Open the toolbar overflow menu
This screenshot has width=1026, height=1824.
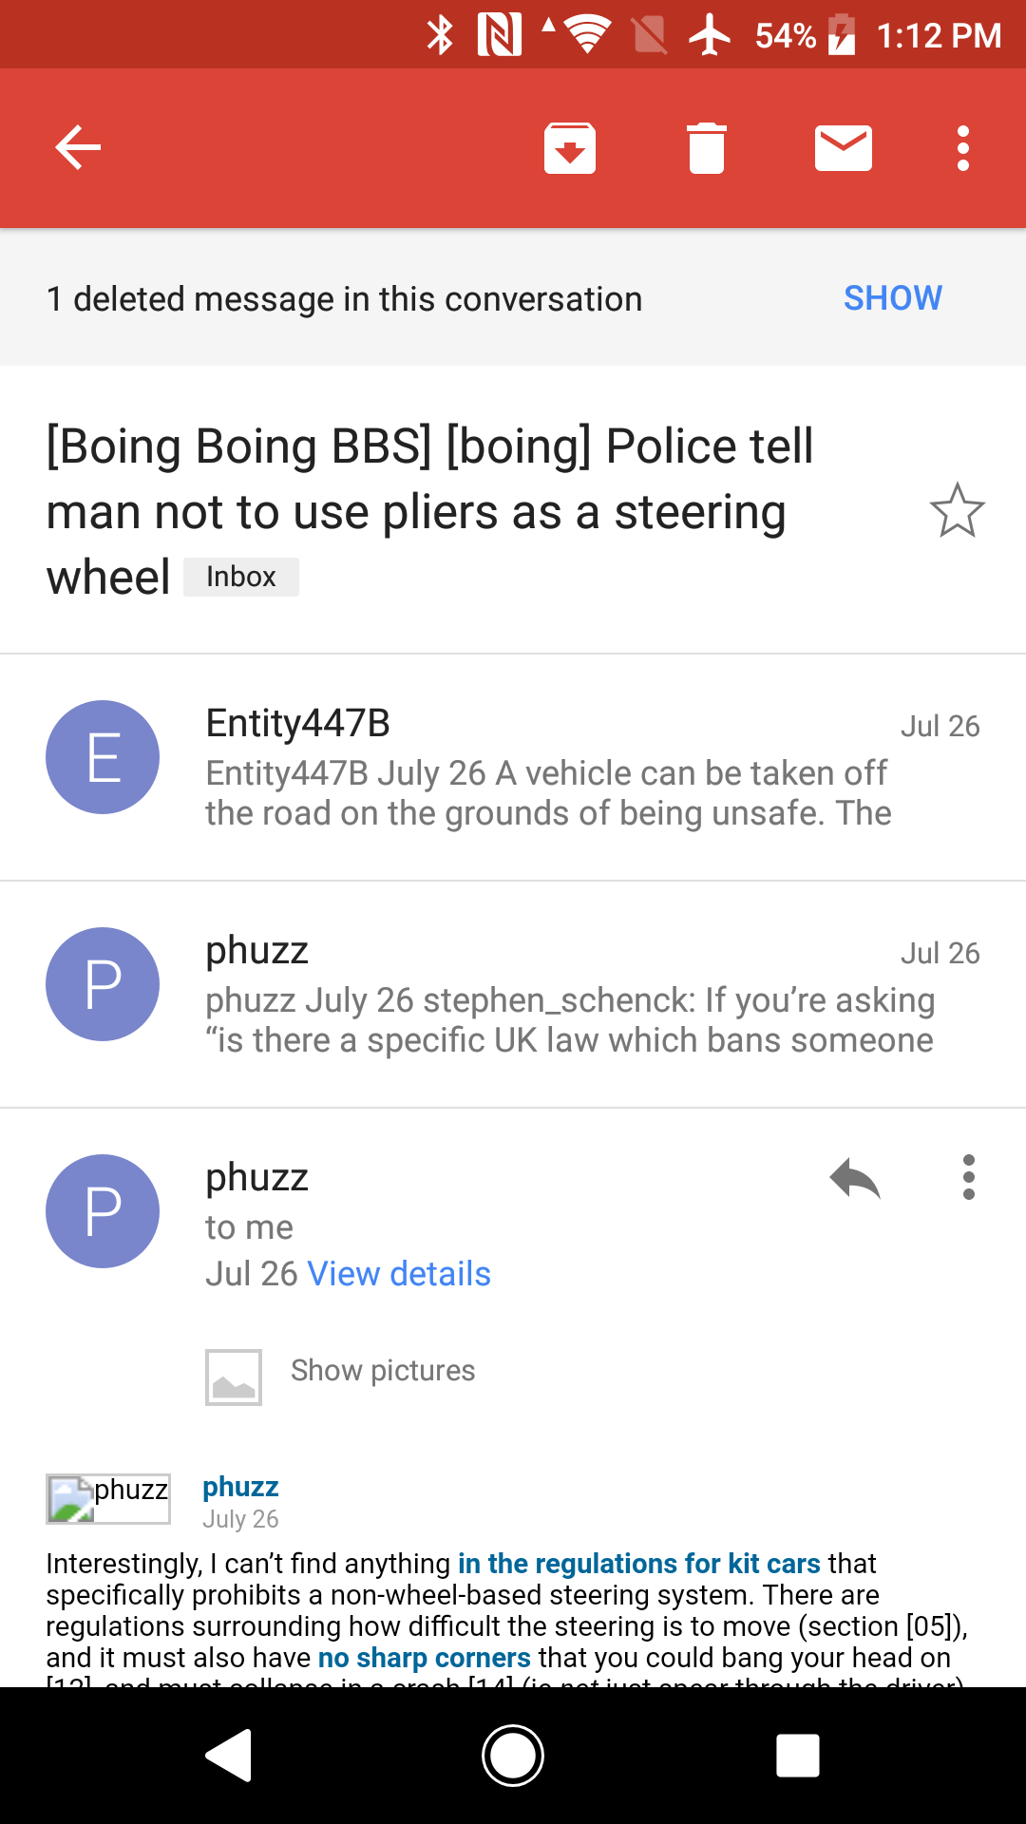(x=963, y=148)
